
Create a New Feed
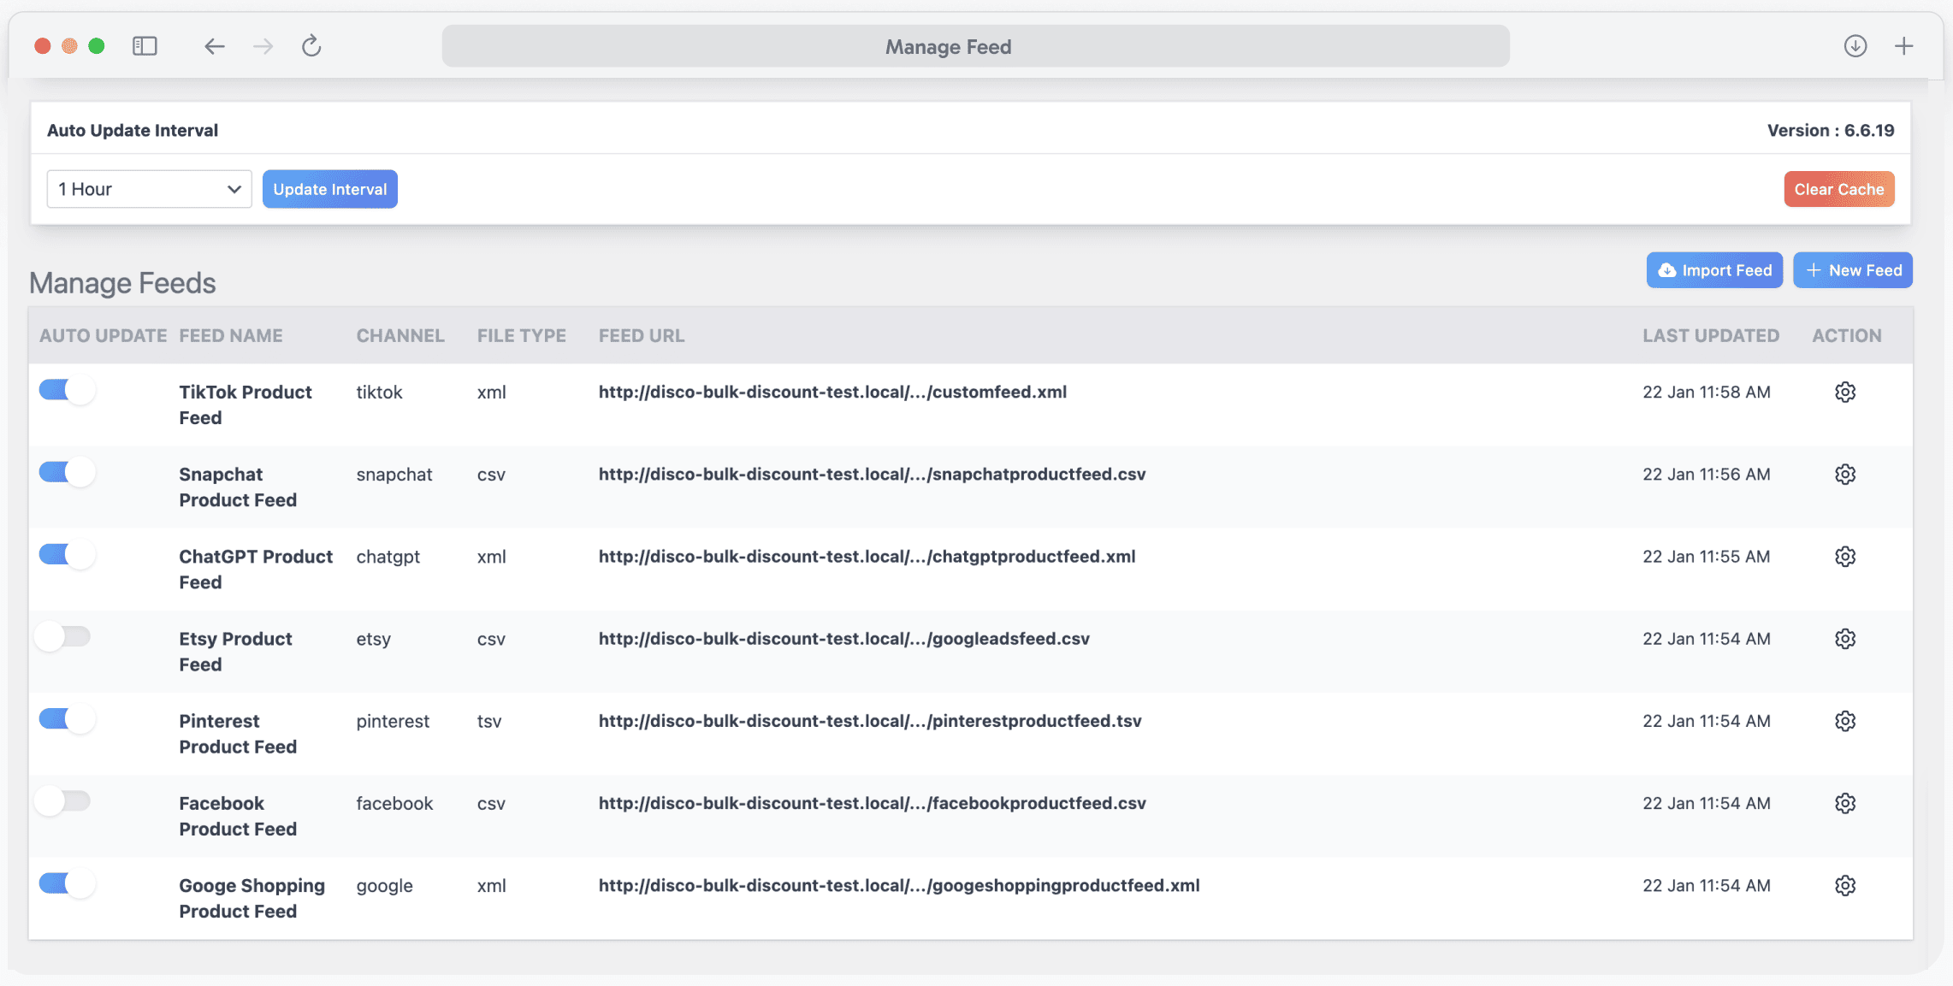(1853, 269)
